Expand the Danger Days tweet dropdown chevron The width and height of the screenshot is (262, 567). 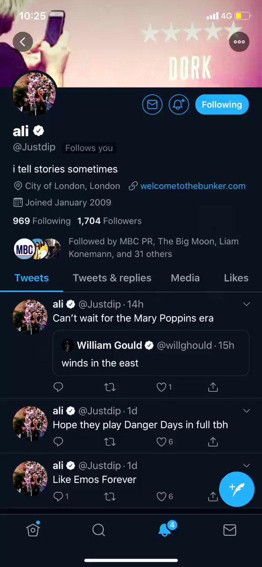coord(246,411)
